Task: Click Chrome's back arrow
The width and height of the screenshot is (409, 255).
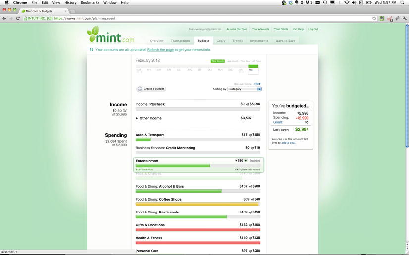Action: [x=4, y=18]
